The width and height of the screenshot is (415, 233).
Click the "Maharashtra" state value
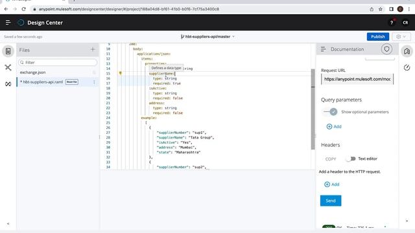click(187, 152)
